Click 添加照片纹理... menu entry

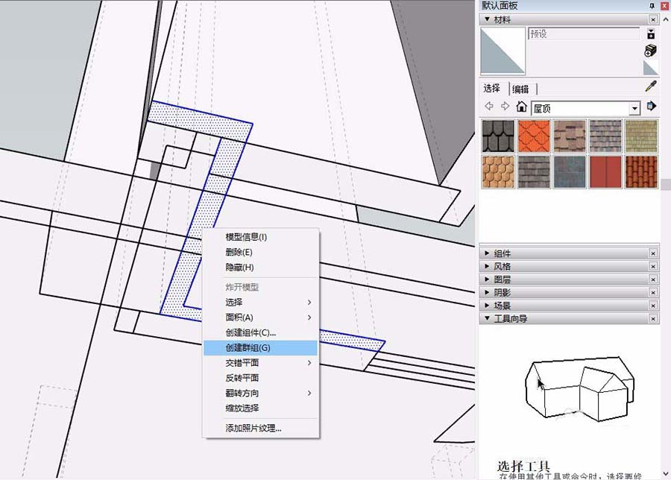click(x=253, y=428)
